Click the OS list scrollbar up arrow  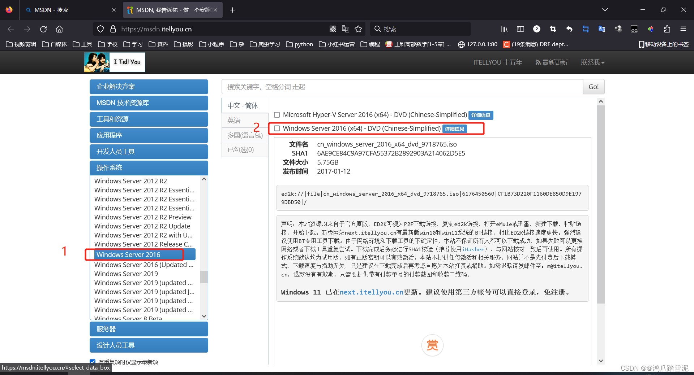click(204, 179)
